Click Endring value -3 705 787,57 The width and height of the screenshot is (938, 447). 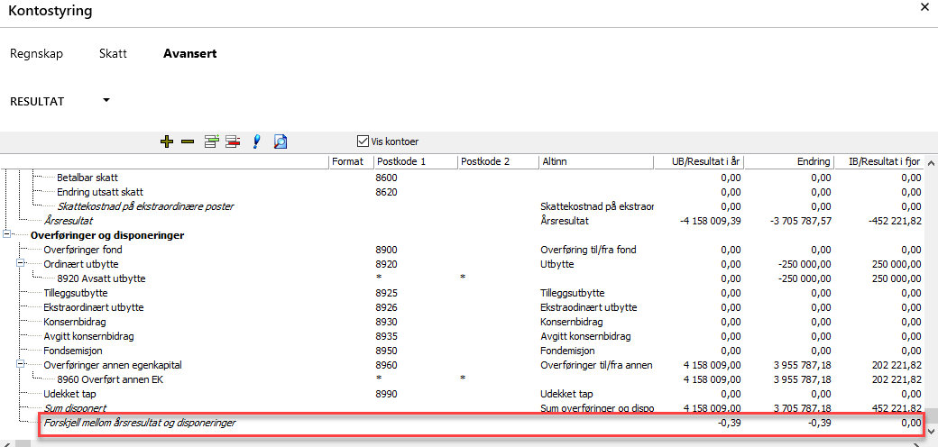pyautogui.click(x=800, y=221)
